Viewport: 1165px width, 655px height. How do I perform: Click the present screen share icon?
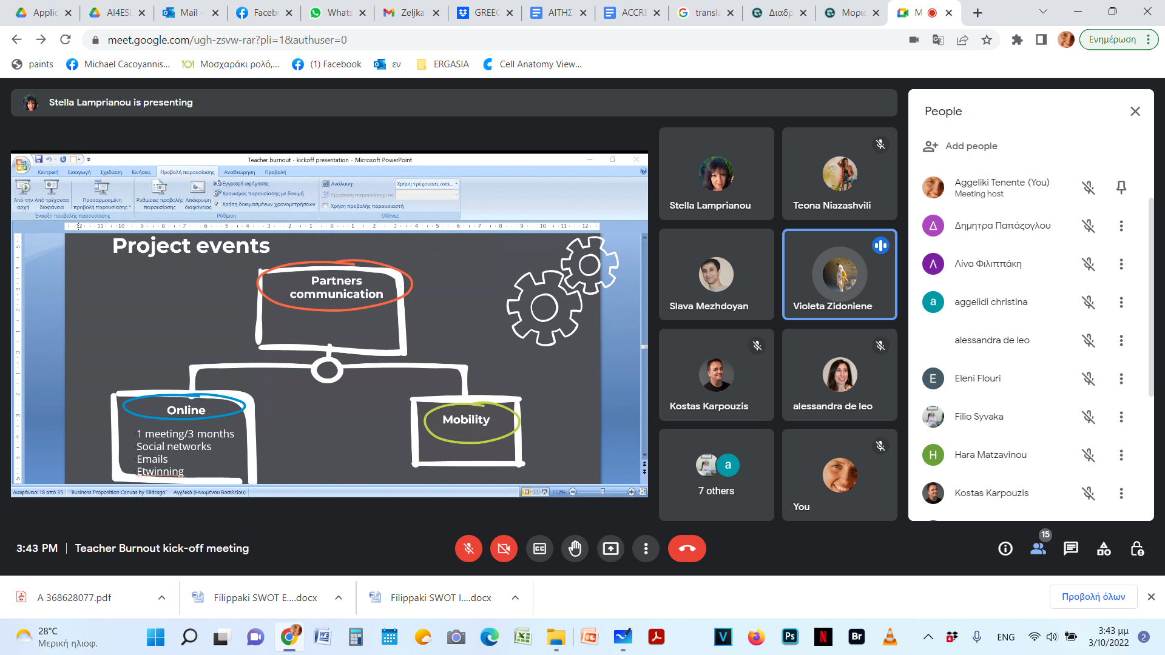[610, 548]
